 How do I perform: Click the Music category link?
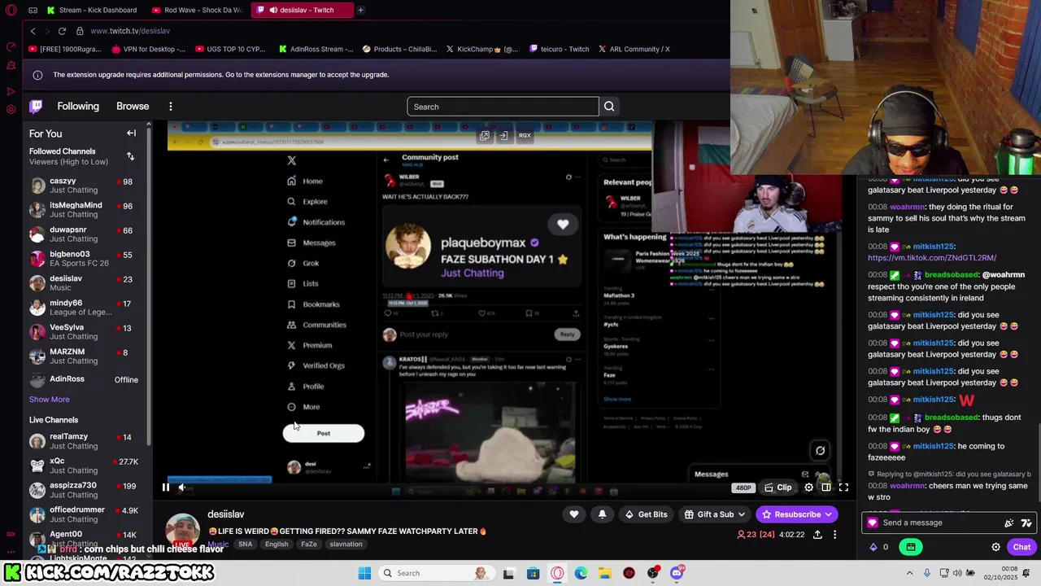pyautogui.click(x=218, y=544)
